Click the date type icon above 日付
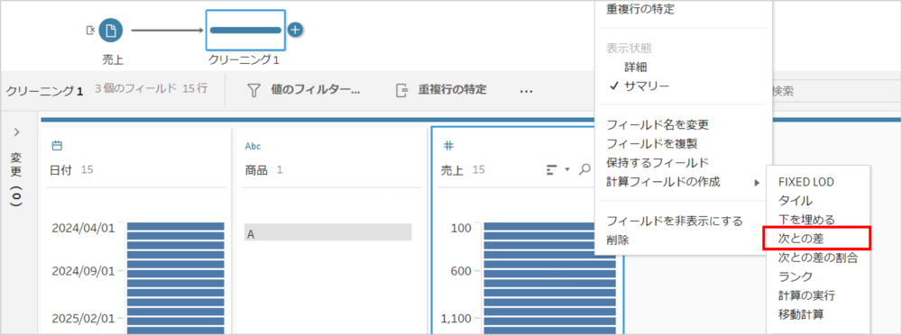This screenshot has height=335, width=902. (56, 146)
